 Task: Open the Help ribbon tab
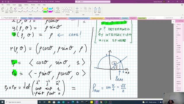point(44,5)
